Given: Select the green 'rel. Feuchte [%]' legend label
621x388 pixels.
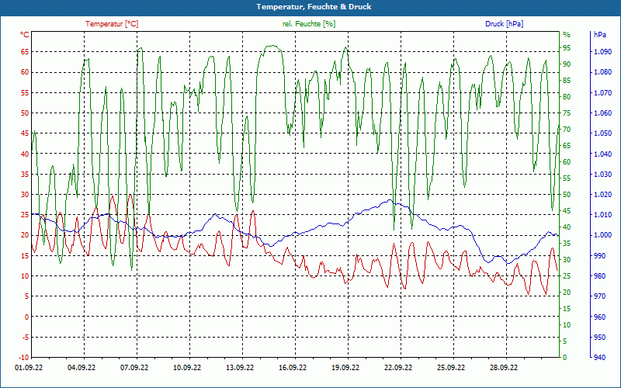Looking at the screenshot, I should click(x=309, y=24).
